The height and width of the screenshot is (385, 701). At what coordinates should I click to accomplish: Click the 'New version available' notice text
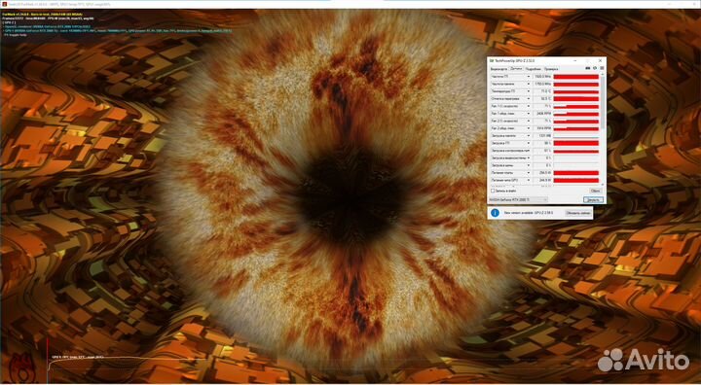point(529,213)
